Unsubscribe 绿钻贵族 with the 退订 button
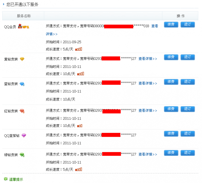 click(x=188, y=153)
